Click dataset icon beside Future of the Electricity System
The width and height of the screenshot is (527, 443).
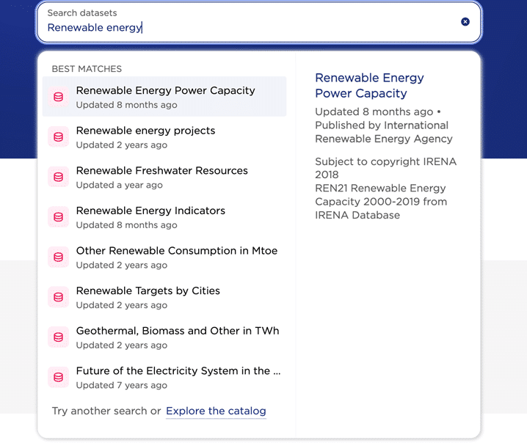pos(59,377)
